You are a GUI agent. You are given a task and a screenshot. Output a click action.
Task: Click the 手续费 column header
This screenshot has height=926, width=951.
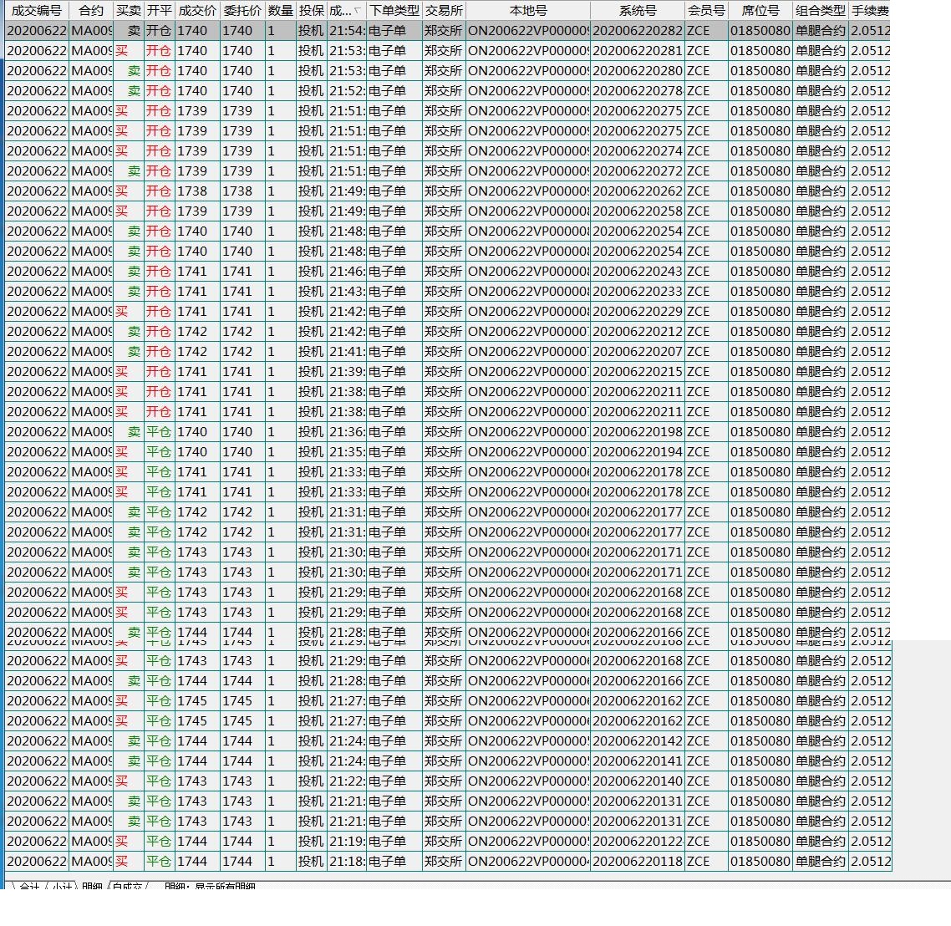click(x=870, y=10)
